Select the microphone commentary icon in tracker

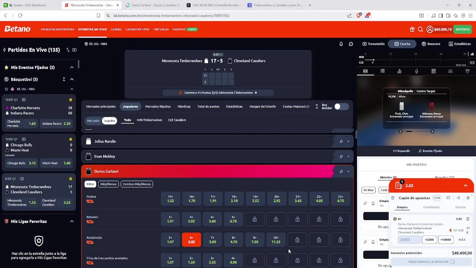[x=416, y=71]
